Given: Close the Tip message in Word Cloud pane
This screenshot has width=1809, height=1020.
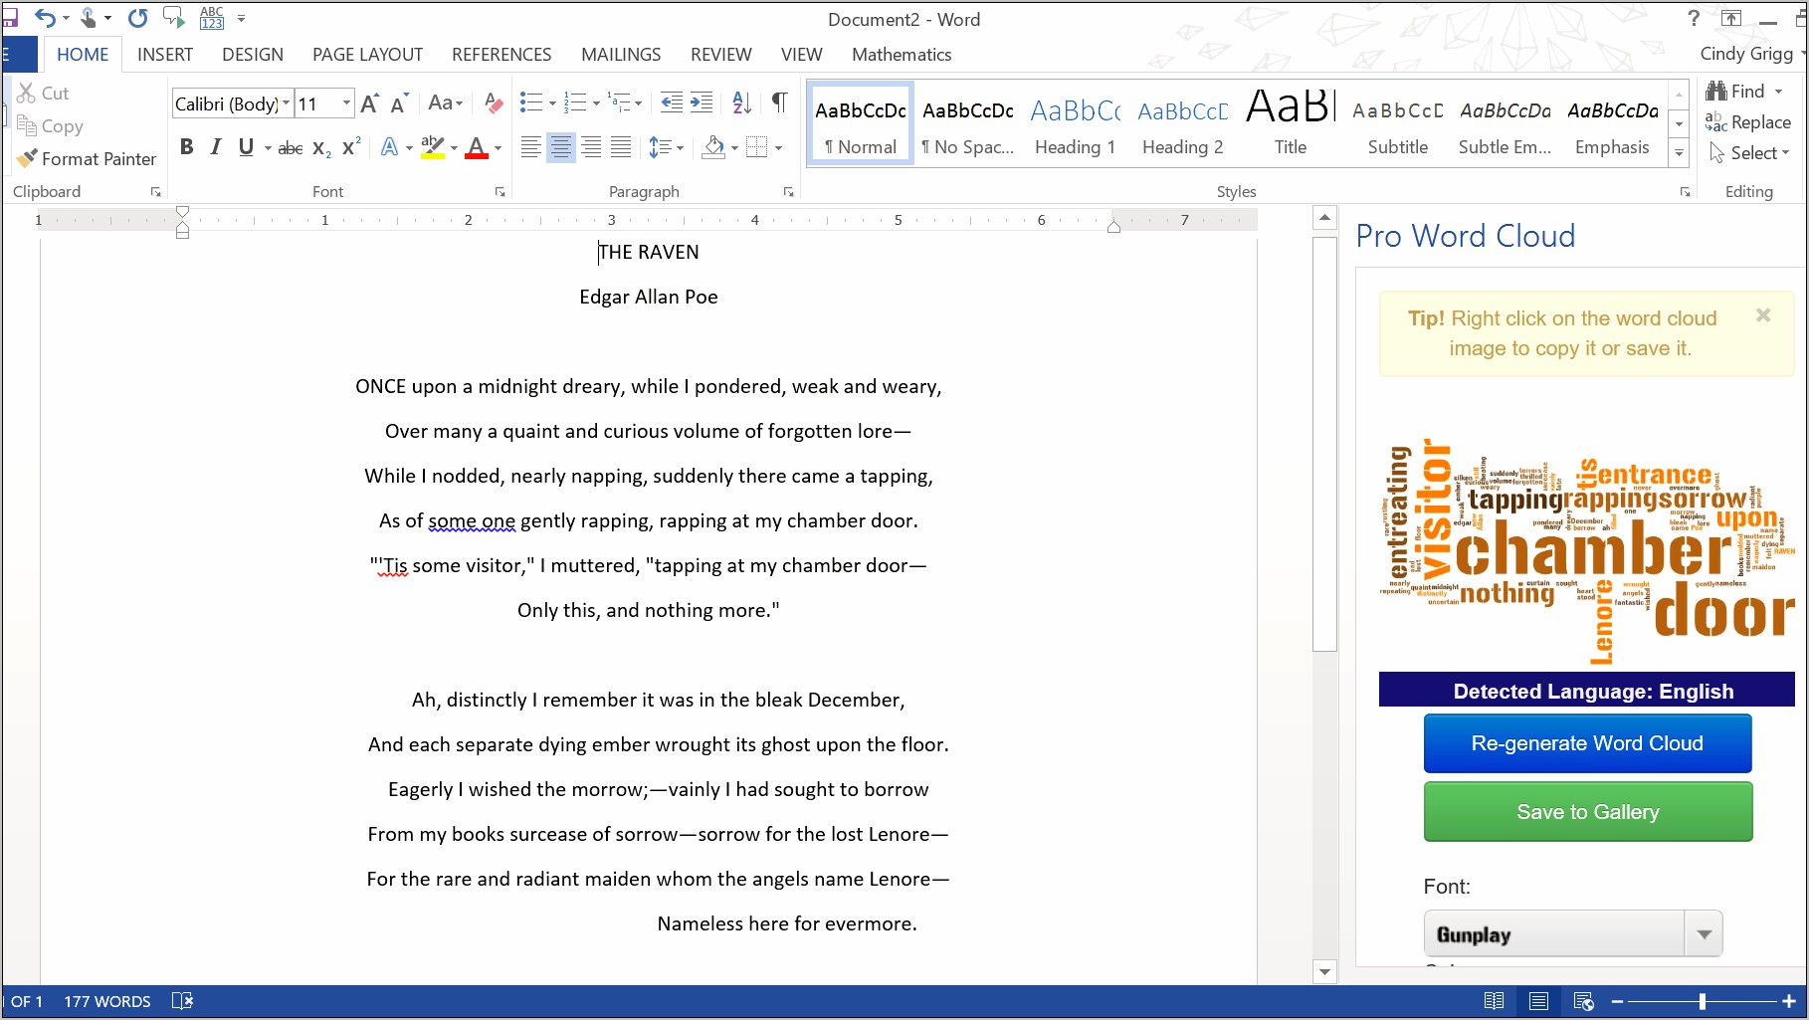Looking at the screenshot, I should tap(1763, 315).
